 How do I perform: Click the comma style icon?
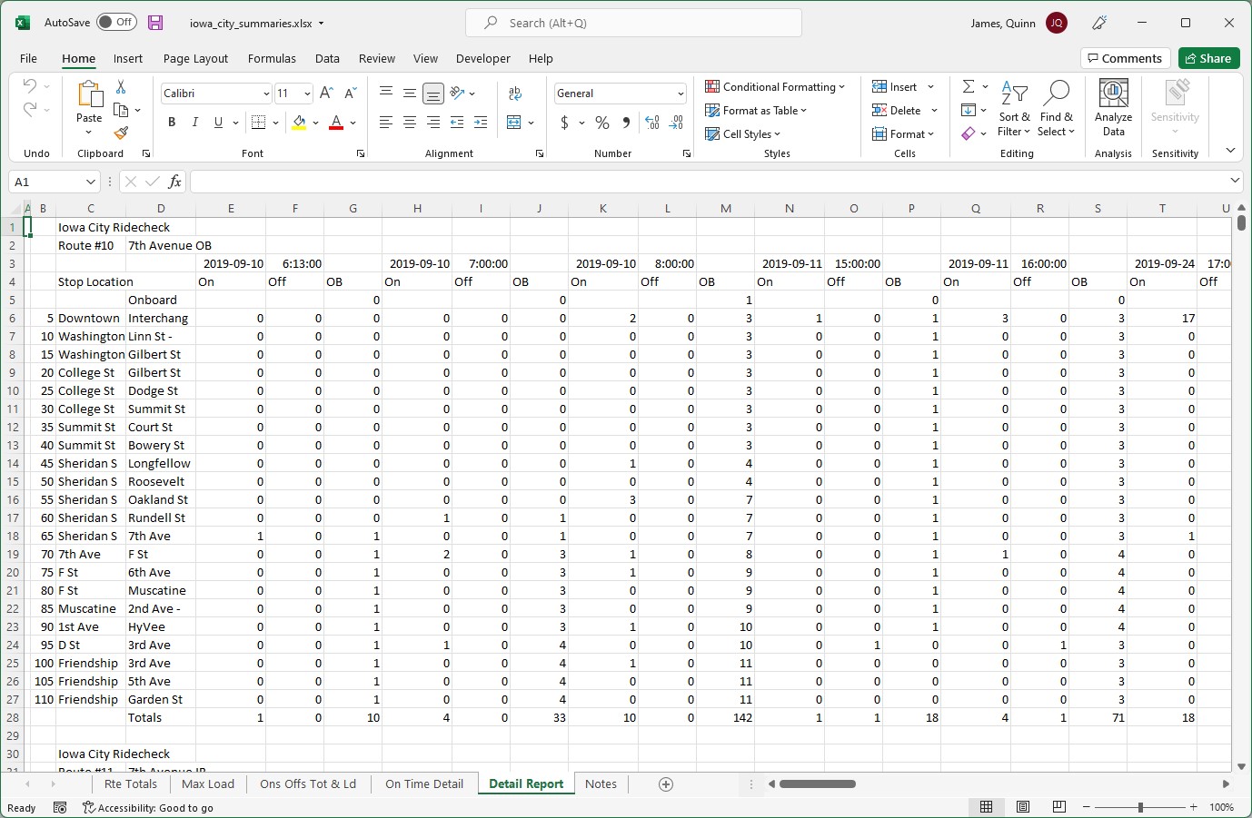(x=626, y=122)
